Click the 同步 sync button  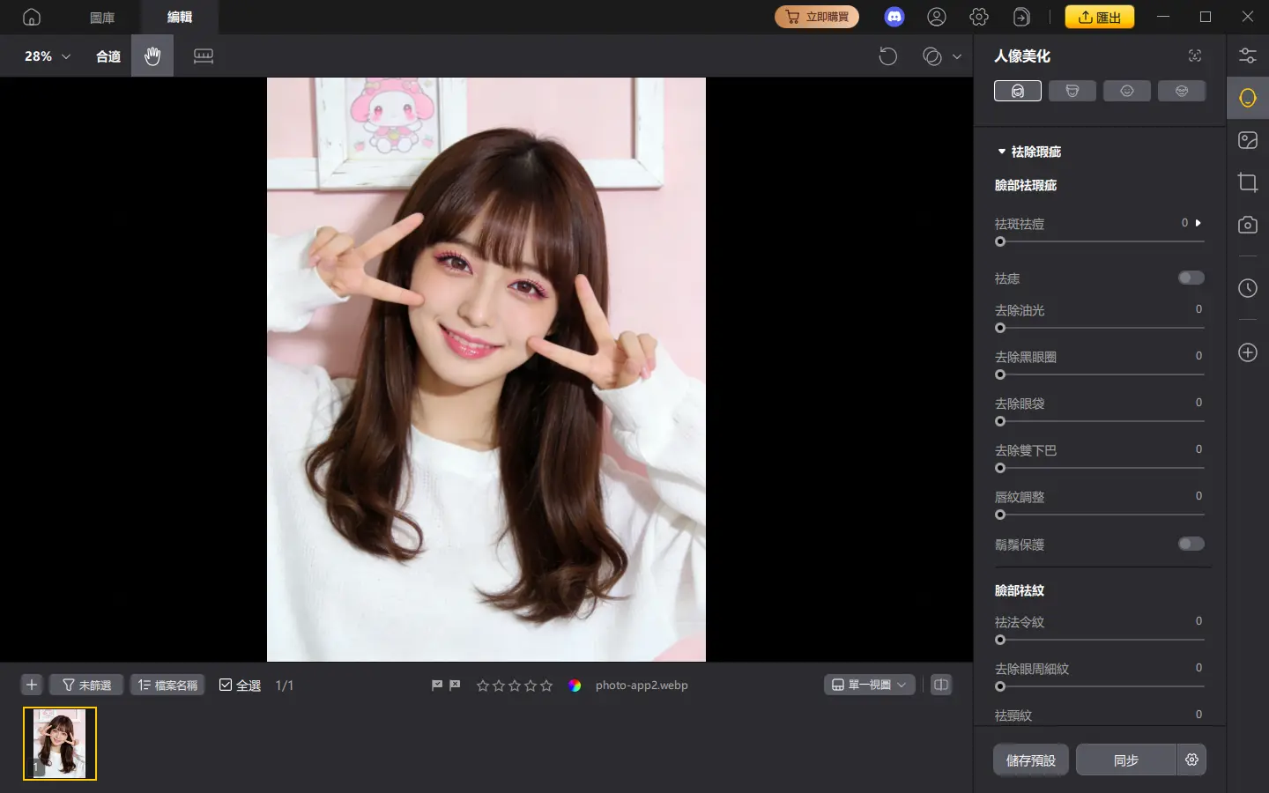[x=1125, y=760]
